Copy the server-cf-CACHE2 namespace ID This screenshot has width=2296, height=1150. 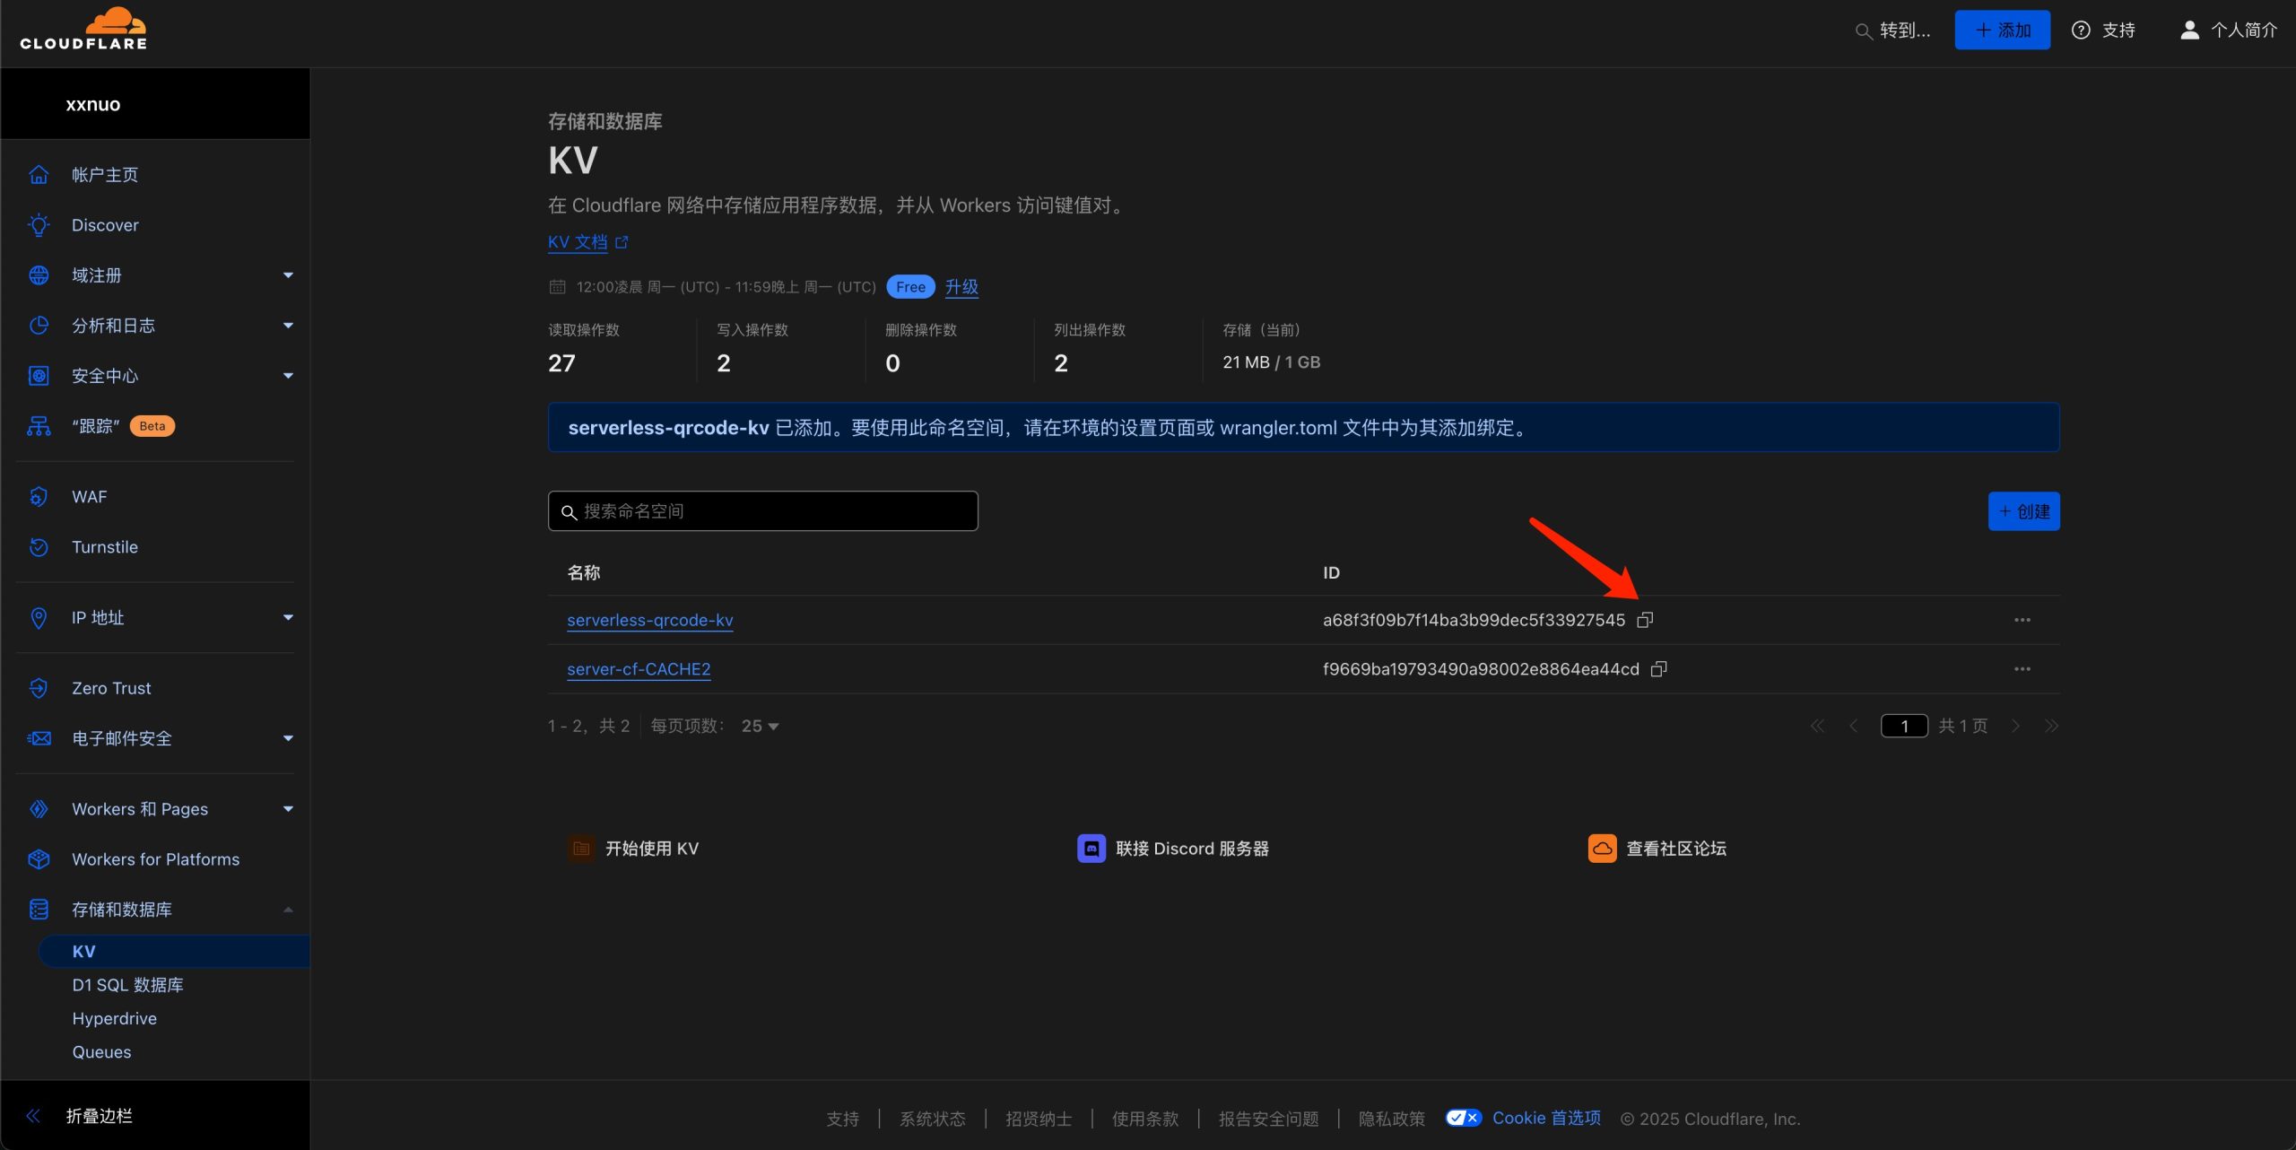[1658, 669]
